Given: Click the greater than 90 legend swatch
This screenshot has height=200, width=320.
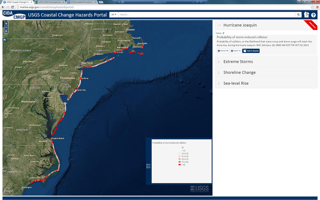Looking at the screenshot, I should pos(180,165).
